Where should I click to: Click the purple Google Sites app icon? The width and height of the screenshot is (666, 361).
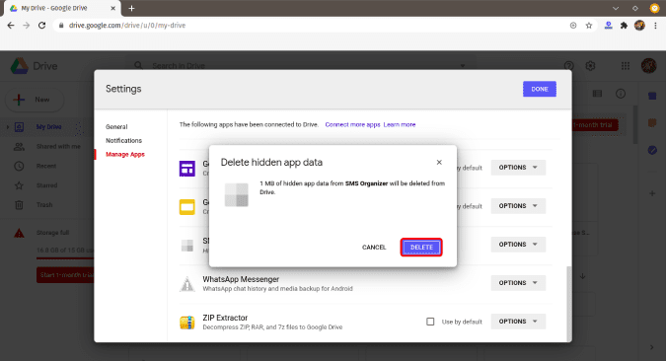coord(186,169)
